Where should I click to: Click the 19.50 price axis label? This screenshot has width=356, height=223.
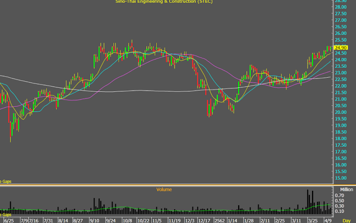click(x=341, y=119)
